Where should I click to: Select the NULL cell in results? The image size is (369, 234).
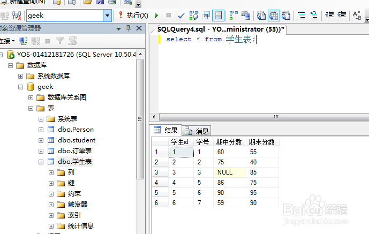click(x=229, y=172)
